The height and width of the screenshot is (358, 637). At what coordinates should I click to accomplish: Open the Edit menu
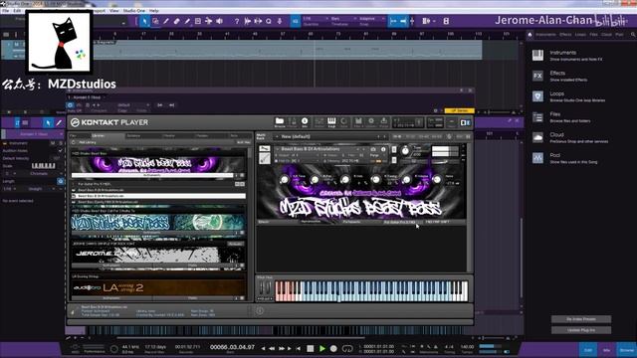tap(18, 11)
